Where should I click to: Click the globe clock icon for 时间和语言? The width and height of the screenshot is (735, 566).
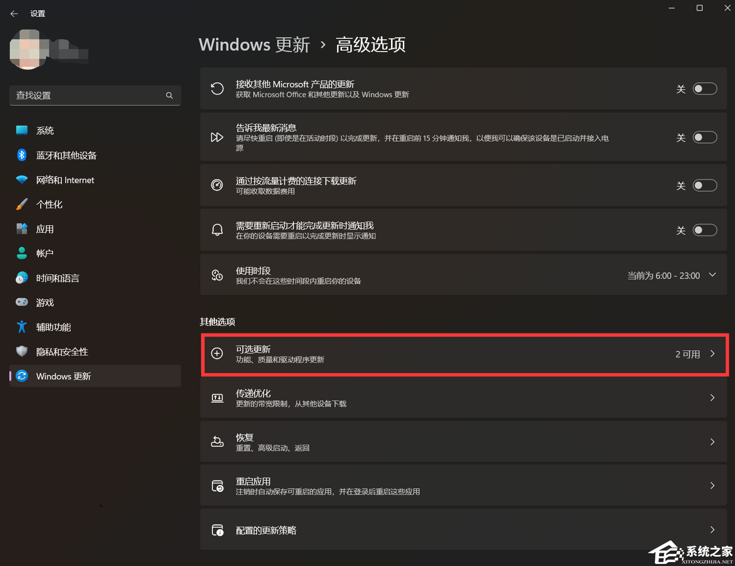tap(21, 278)
